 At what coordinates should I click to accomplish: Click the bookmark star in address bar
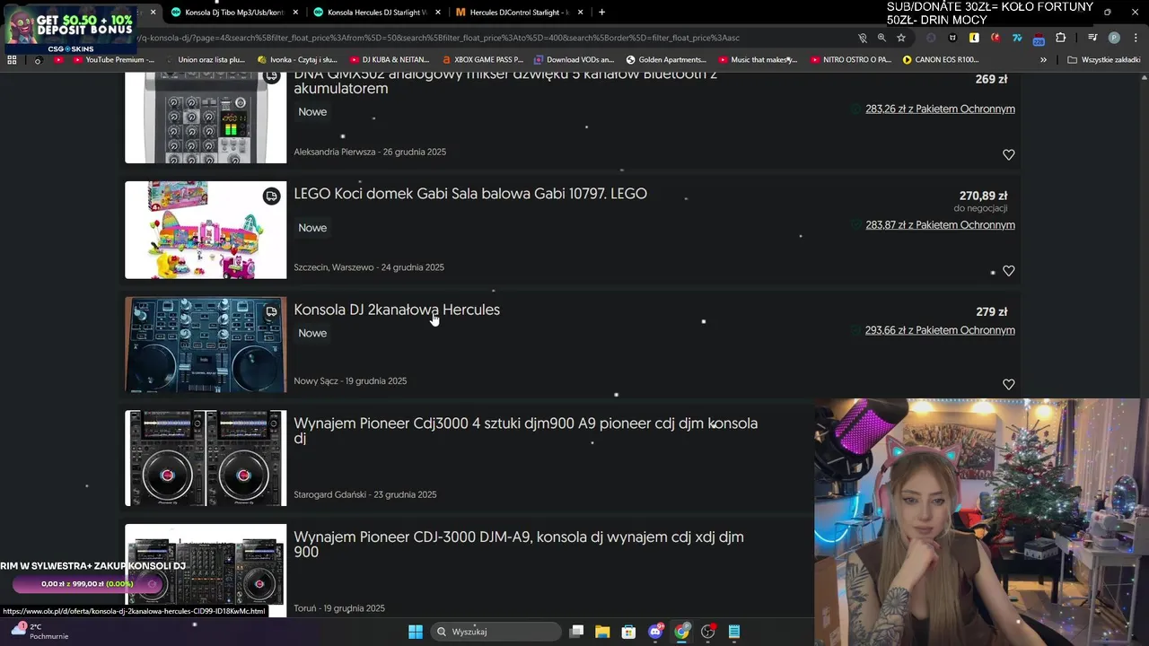coord(901,38)
